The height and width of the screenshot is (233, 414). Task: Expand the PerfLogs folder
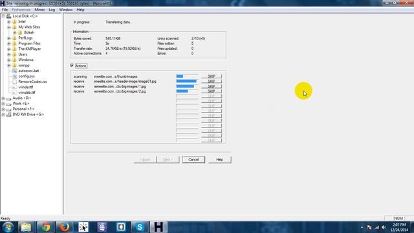(9, 38)
